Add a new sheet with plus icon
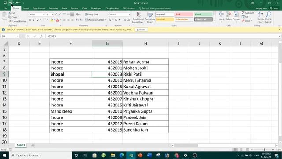Screen dimensions: 282x159 tap(33, 145)
